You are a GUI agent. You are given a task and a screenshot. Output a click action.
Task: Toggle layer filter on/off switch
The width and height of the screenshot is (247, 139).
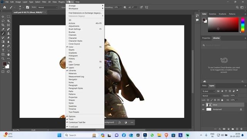coord(237,91)
